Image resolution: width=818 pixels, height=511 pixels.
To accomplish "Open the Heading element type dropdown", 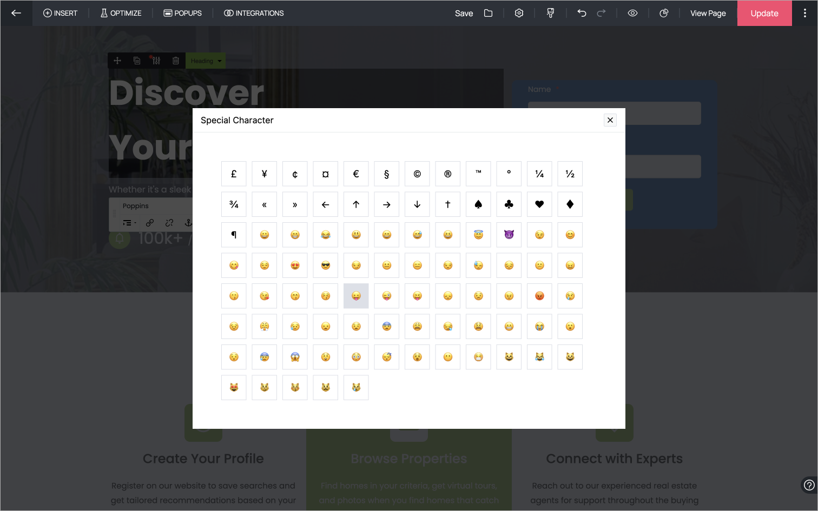I will point(206,61).
